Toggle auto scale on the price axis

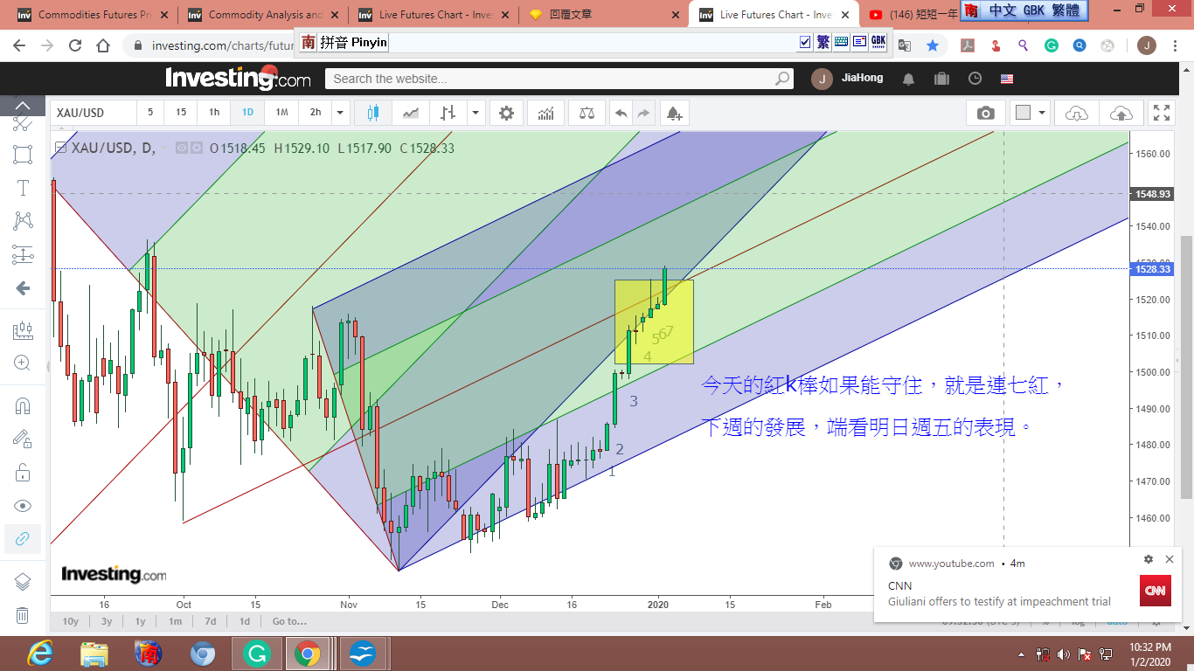tap(1116, 621)
